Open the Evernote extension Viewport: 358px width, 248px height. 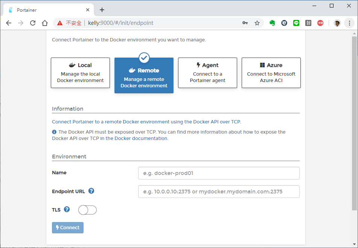272,23
